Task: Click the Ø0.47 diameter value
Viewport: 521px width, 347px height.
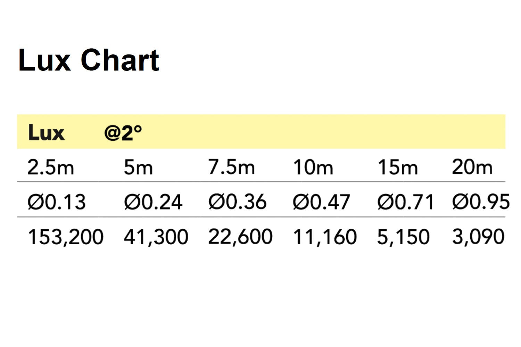Action: 321,202
